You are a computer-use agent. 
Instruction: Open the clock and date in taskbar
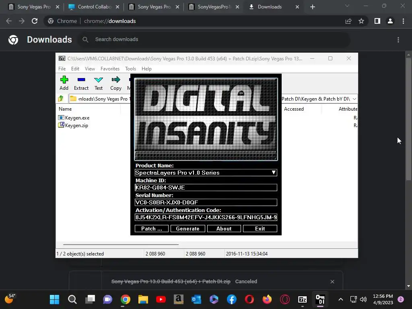click(383, 299)
